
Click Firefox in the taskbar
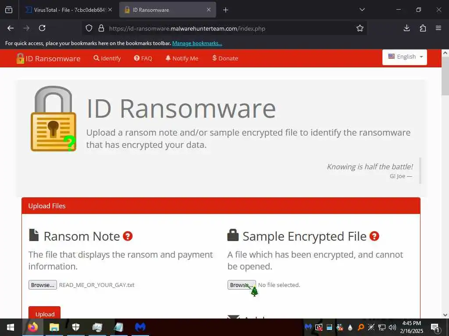[x=32, y=327]
